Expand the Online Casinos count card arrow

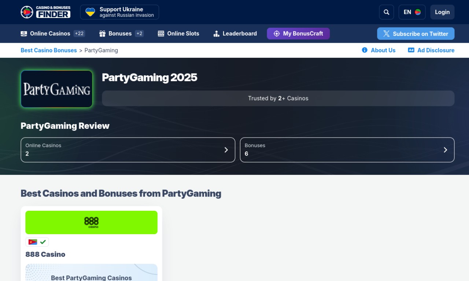(226, 150)
